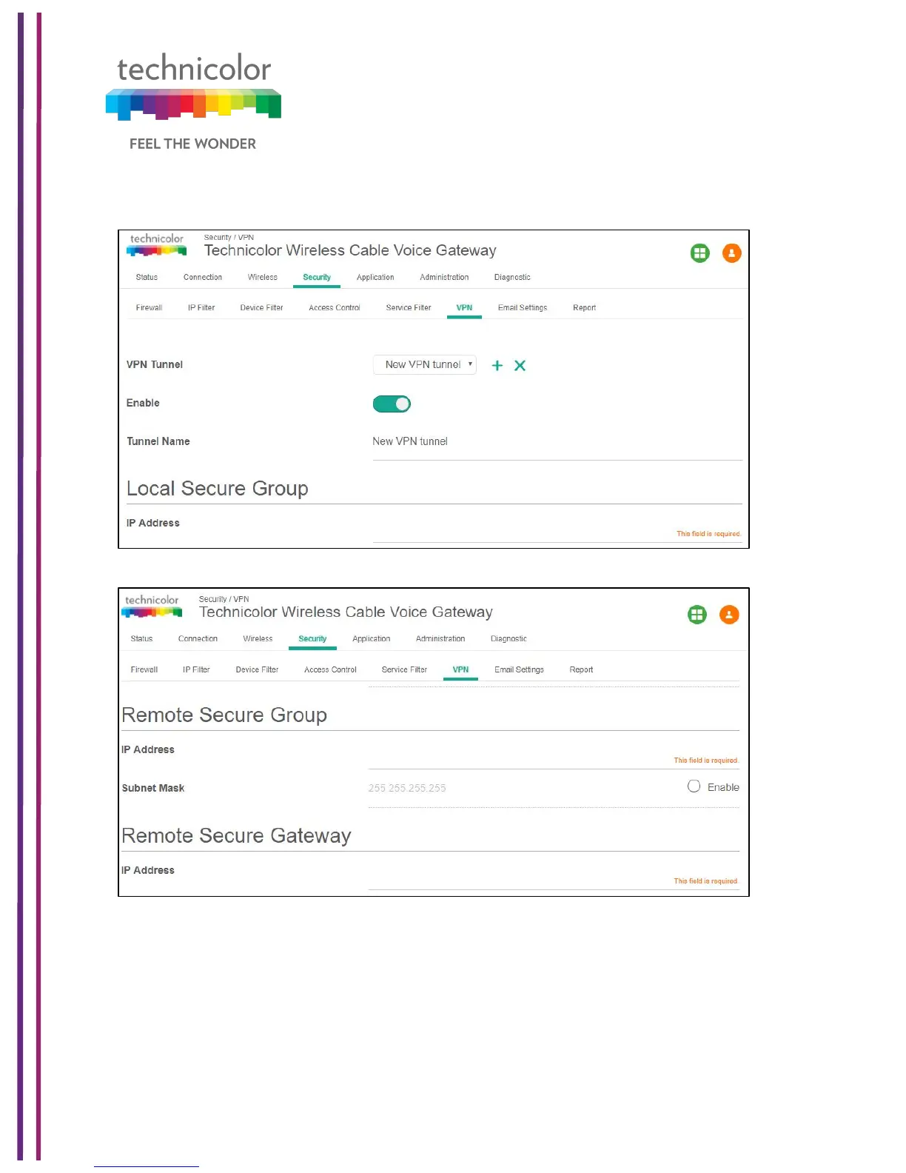Go to Service Filter subtab in upper screenshot
The width and height of the screenshot is (906, 1173).
tap(409, 307)
